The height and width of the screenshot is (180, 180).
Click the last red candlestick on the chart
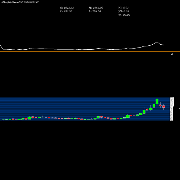pos(163,107)
